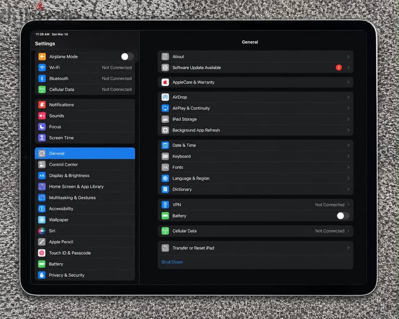Tap the About icon
The image size is (399, 319).
(x=165, y=56)
